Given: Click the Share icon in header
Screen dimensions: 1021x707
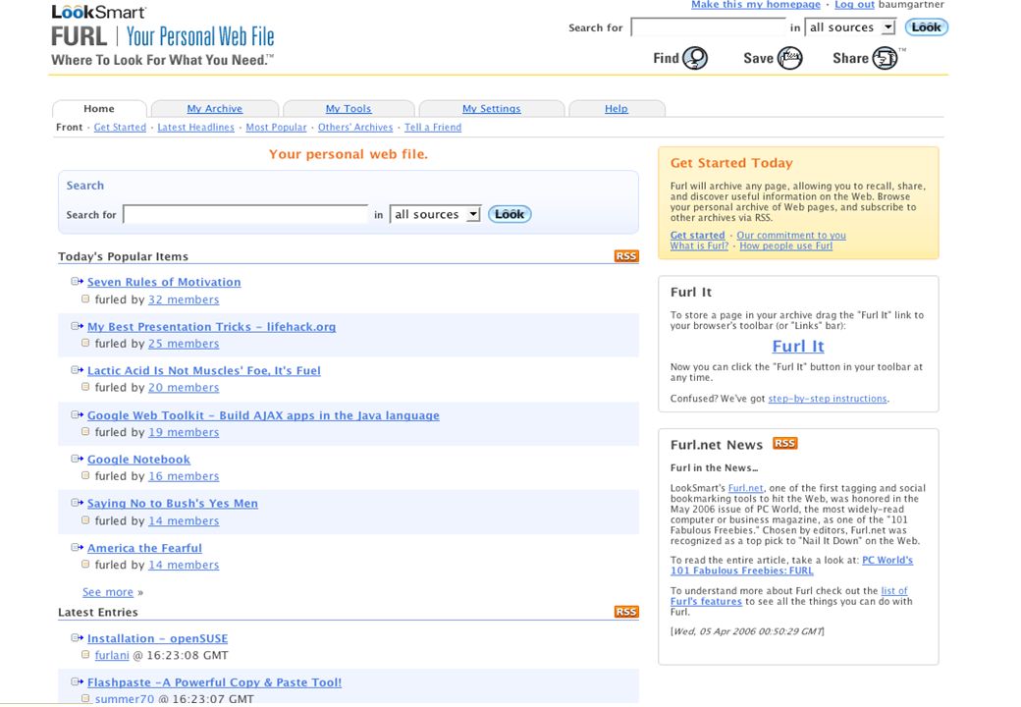Looking at the screenshot, I should coord(885,58).
